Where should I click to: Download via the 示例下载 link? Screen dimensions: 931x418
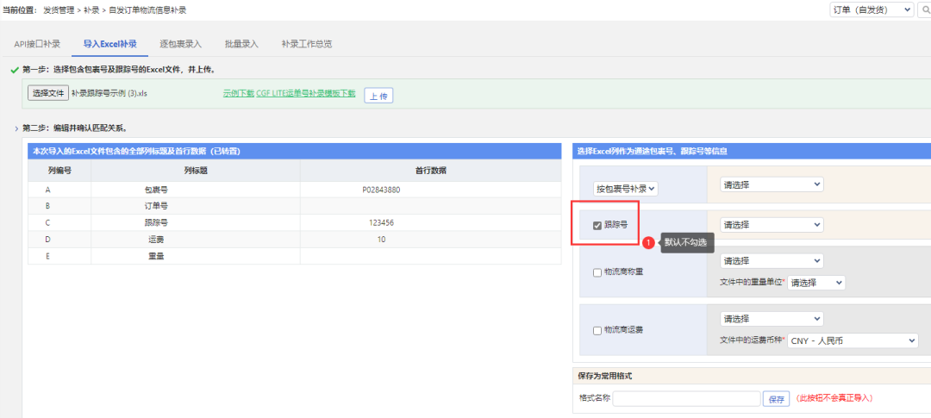(238, 93)
